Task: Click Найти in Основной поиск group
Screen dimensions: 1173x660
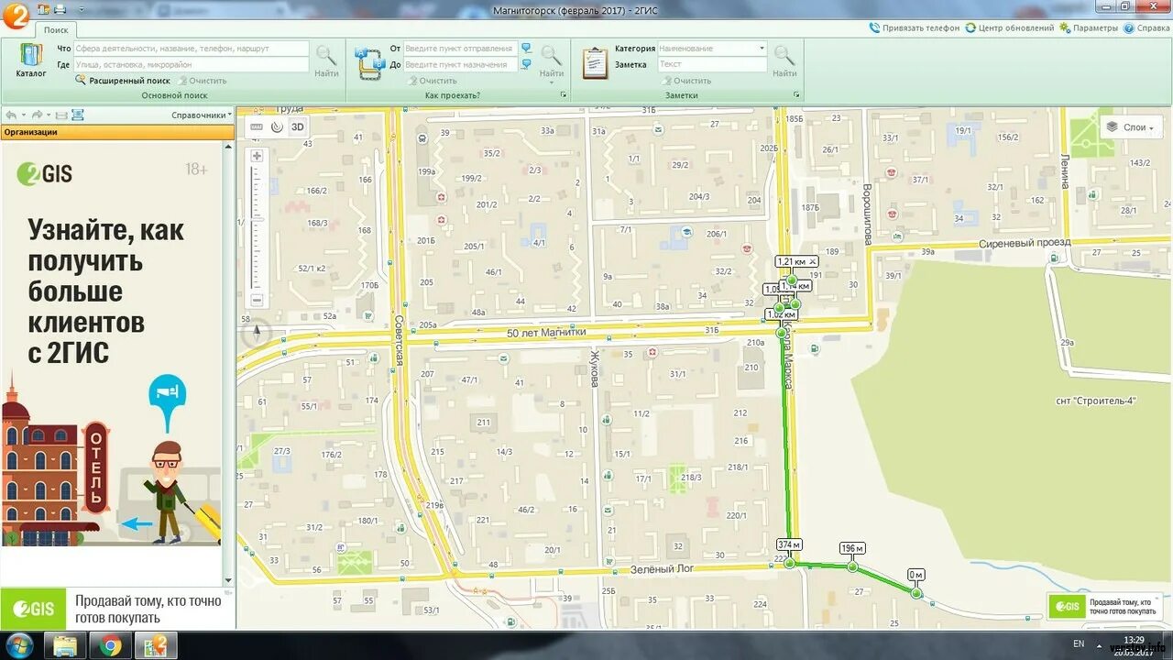Action: 326,60
